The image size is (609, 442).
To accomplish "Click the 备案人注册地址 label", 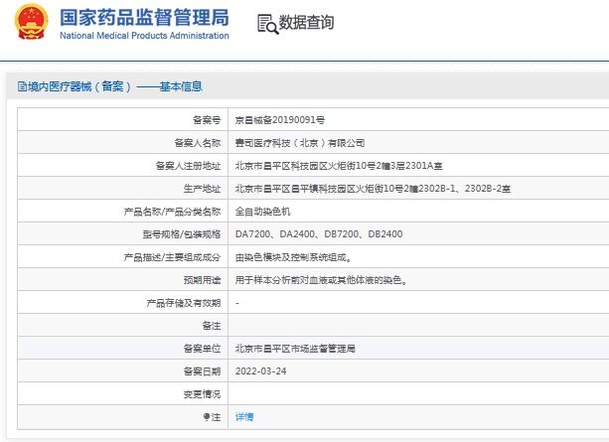I will coord(188,166).
